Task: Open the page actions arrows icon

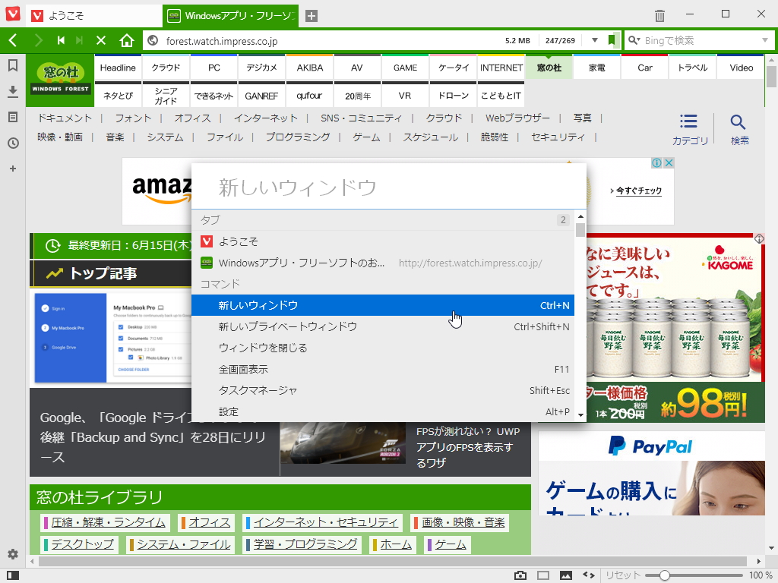Action: [589, 575]
